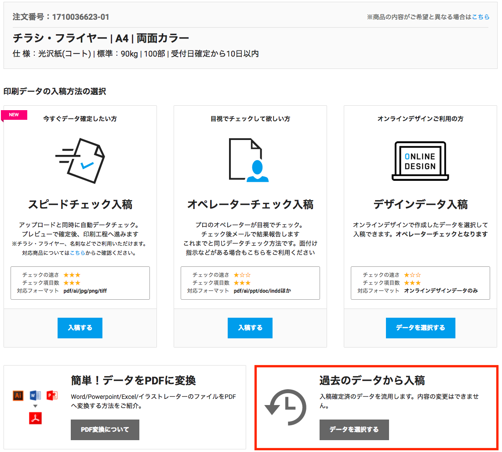
Task: Select the オペレーターチェック入稿 heading
Action: [250, 204]
